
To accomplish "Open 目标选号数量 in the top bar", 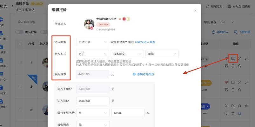I will [x=238, y=6].
